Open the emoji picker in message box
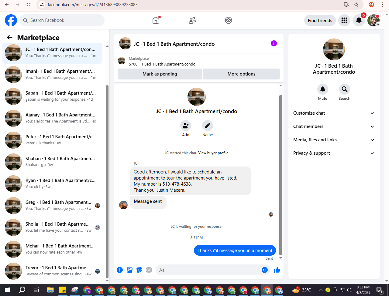This screenshot has width=389, height=296. coord(265,270)
